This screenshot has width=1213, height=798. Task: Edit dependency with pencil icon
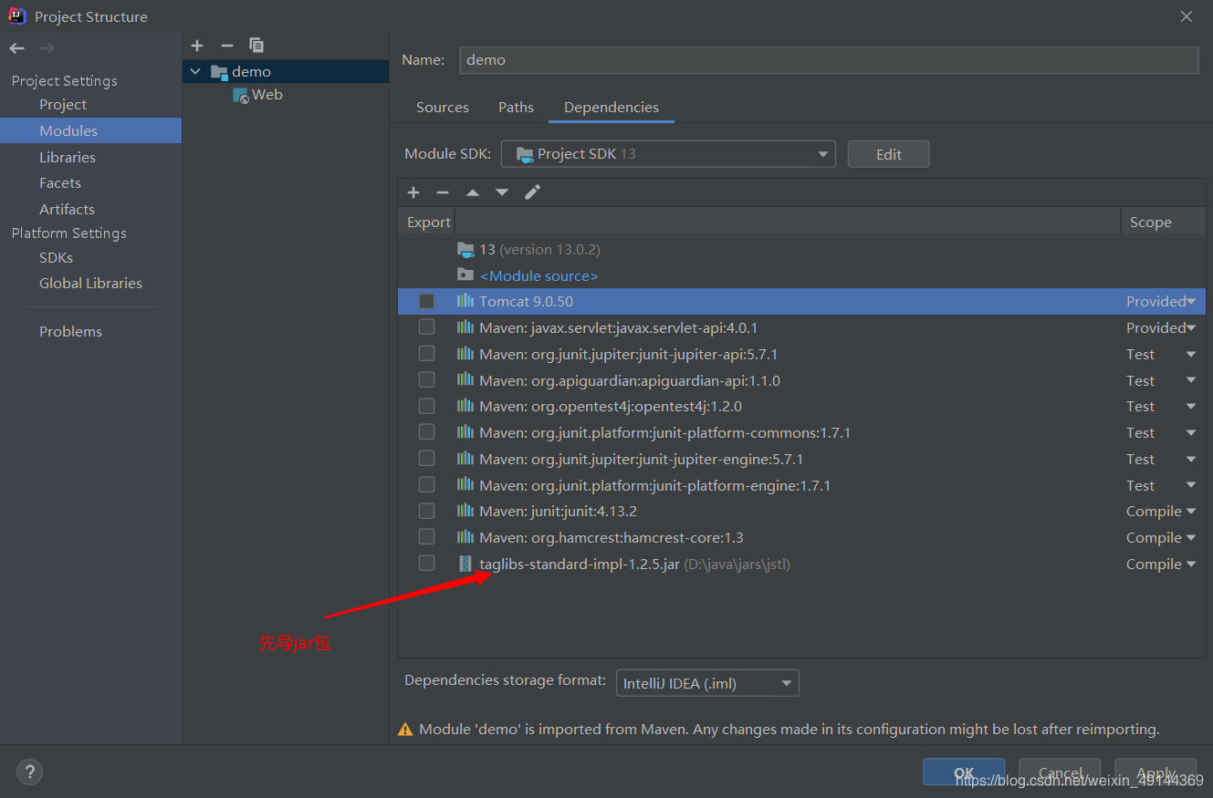pos(533,192)
